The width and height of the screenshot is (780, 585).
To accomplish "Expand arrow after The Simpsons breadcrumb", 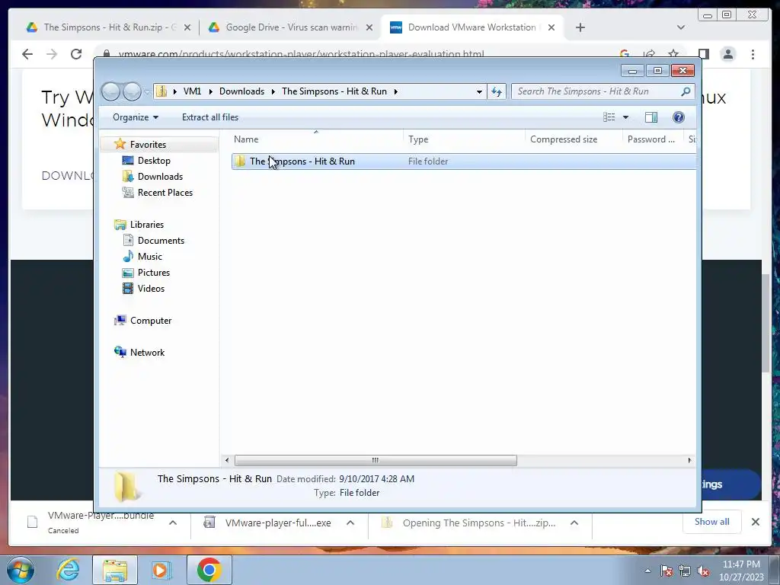I will 396,91.
